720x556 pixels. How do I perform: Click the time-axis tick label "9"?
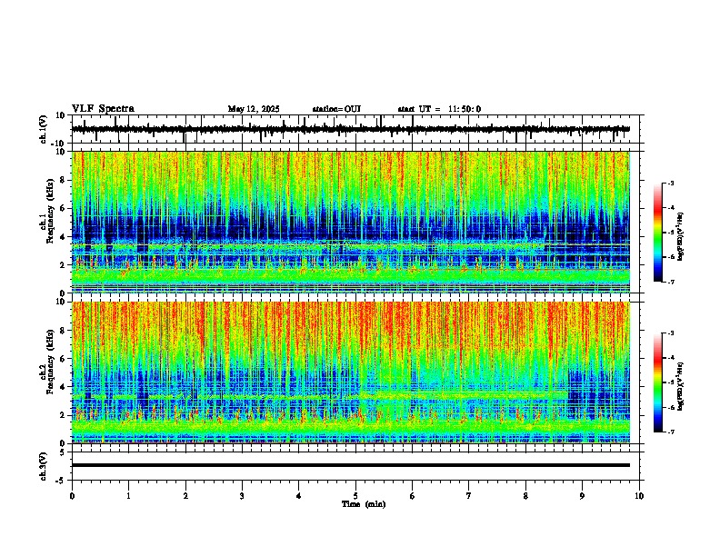[x=582, y=496]
